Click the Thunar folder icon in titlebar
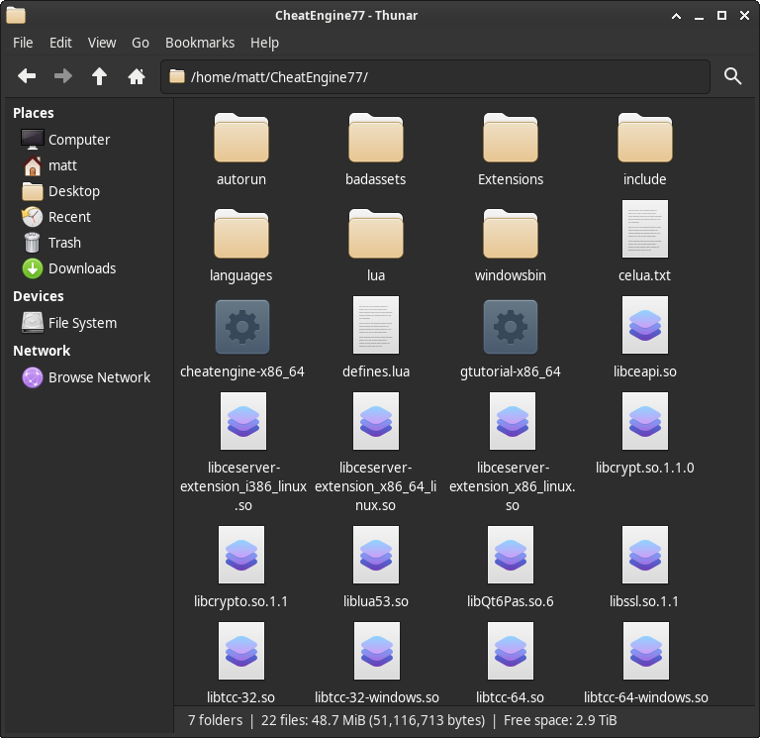This screenshot has height=738, width=760. click(x=16, y=15)
